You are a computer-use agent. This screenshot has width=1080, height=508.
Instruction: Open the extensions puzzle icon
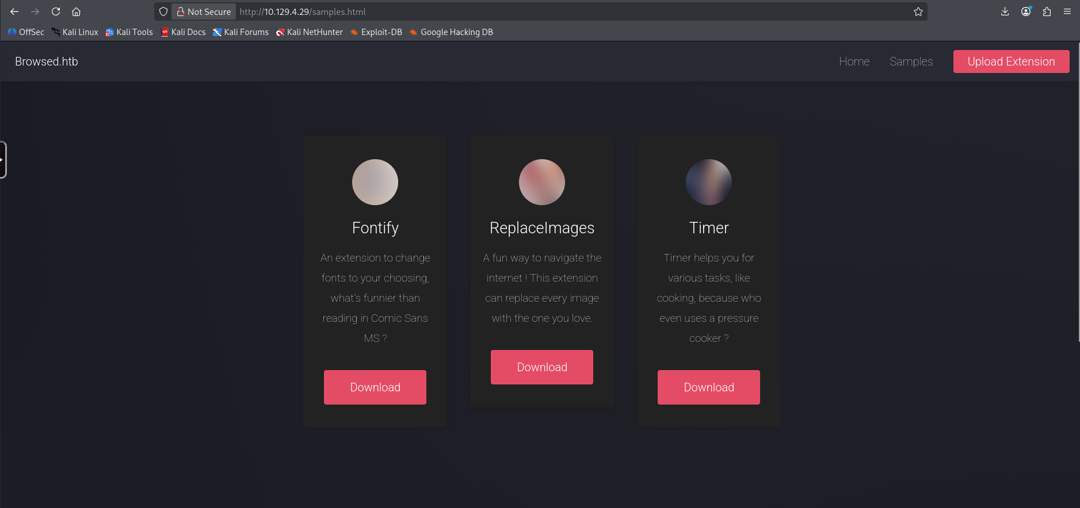[1047, 11]
